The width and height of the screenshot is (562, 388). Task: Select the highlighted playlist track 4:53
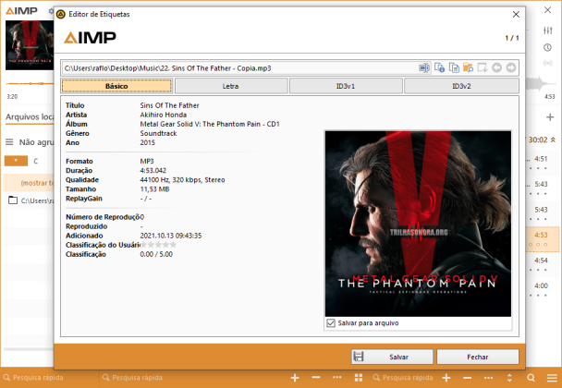click(541, 238)
